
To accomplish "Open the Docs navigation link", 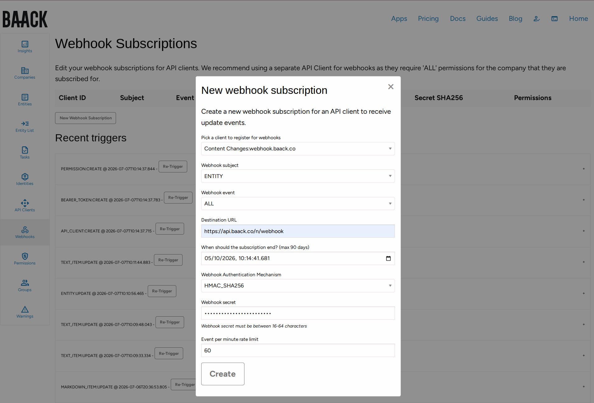I will coord(458,19).
